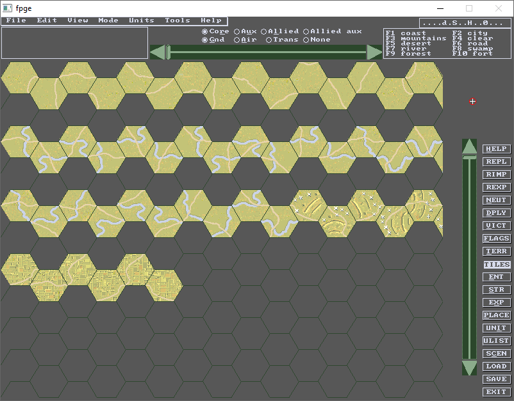Image resolution: width=514 pixels, height=401 pixels.
Task: Click the DPLY button
Action: click(496, 212)
